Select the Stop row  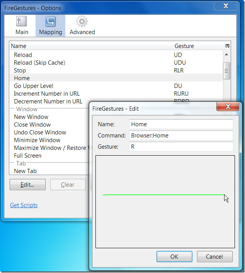116,70
